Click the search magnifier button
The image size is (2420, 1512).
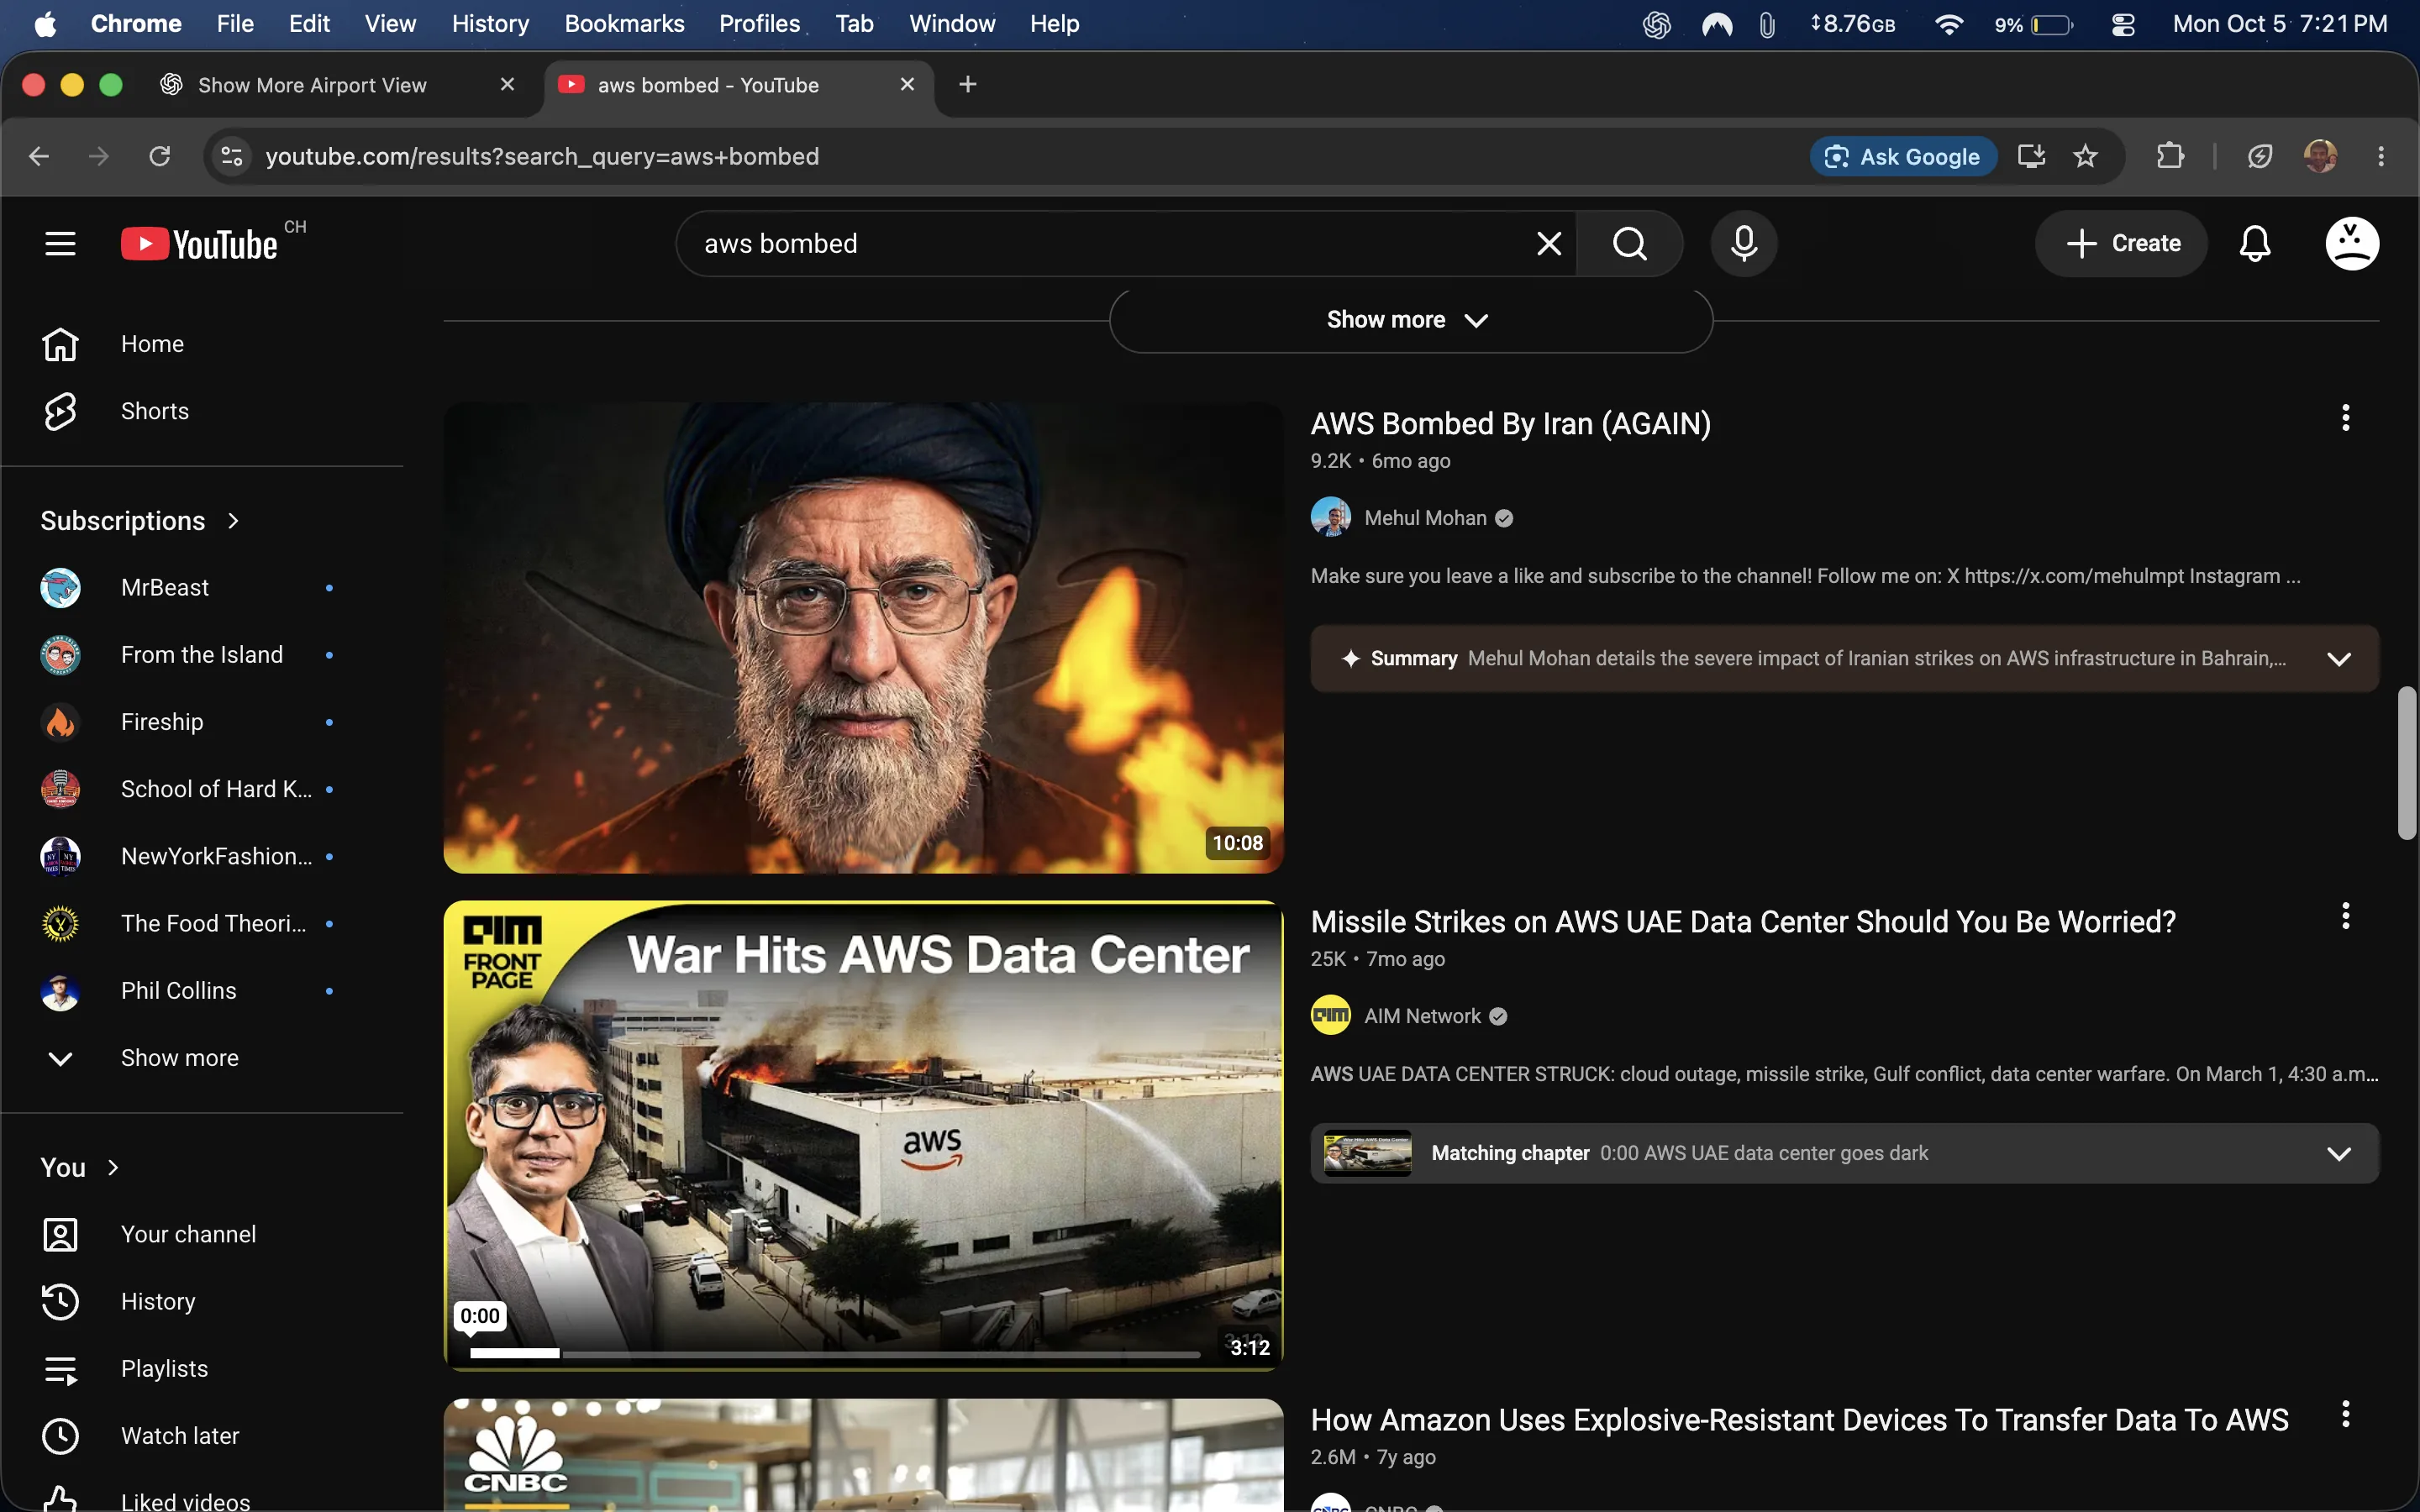pos(1629,243)
